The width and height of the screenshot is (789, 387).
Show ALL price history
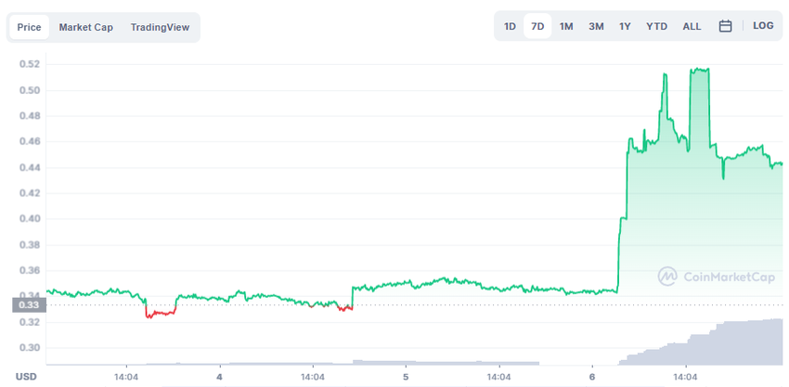tap(692, 26)
